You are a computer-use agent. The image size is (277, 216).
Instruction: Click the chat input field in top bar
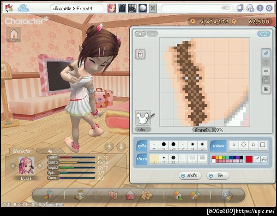[x=197, y=8]
